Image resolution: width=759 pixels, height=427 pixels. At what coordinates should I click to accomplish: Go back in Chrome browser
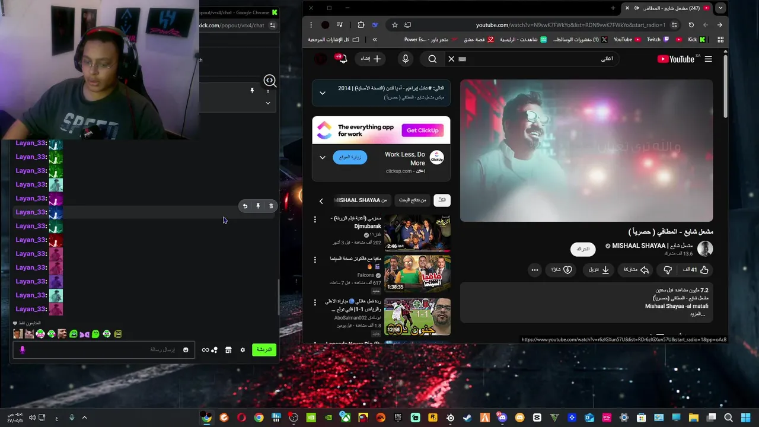[720, 25]
